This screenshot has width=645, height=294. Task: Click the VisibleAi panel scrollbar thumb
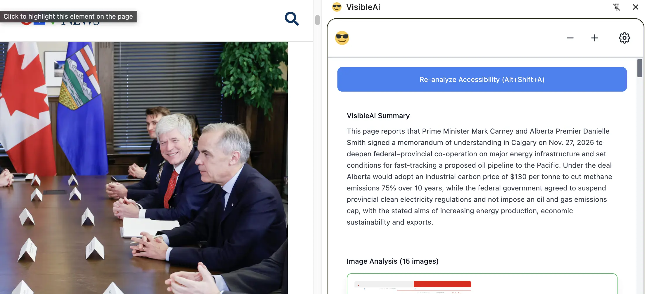tap(639, 68)
